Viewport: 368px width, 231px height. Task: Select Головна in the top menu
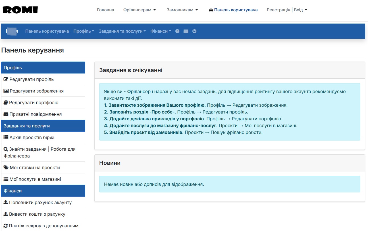tap(105, 10)
